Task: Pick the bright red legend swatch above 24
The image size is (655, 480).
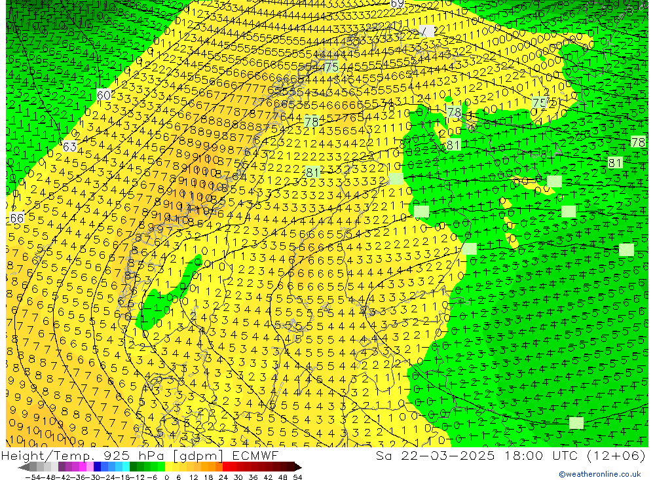Action: click(226, 467)
